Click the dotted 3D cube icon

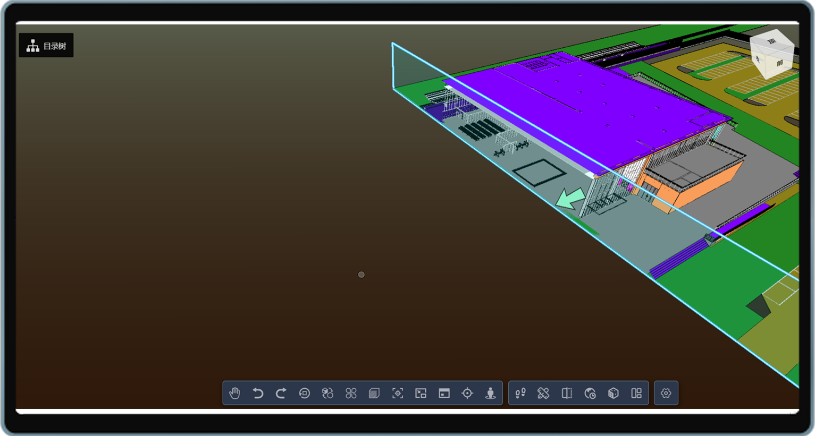point(614,393)
